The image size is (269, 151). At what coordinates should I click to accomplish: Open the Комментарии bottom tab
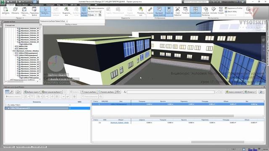pyautogui.click(x=9, y=147)
